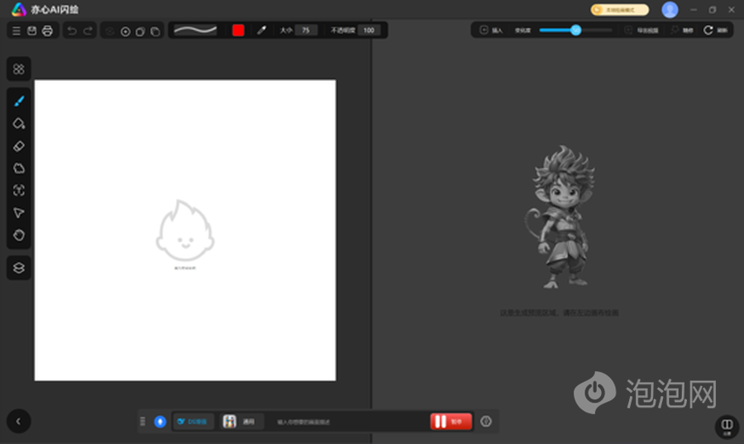The image size is (744, 444).
Task: Click the prompt description input field
Action: click(x=347, y=422)
